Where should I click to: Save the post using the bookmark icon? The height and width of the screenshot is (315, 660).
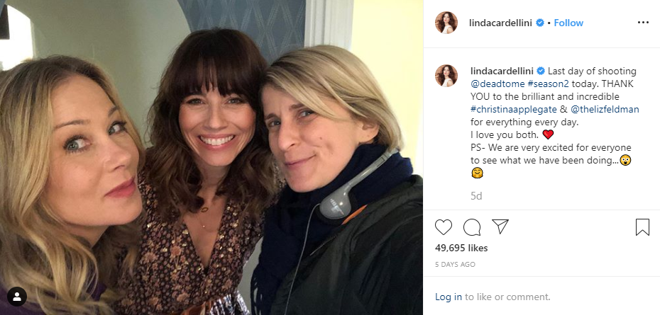(x=642, y=227)
